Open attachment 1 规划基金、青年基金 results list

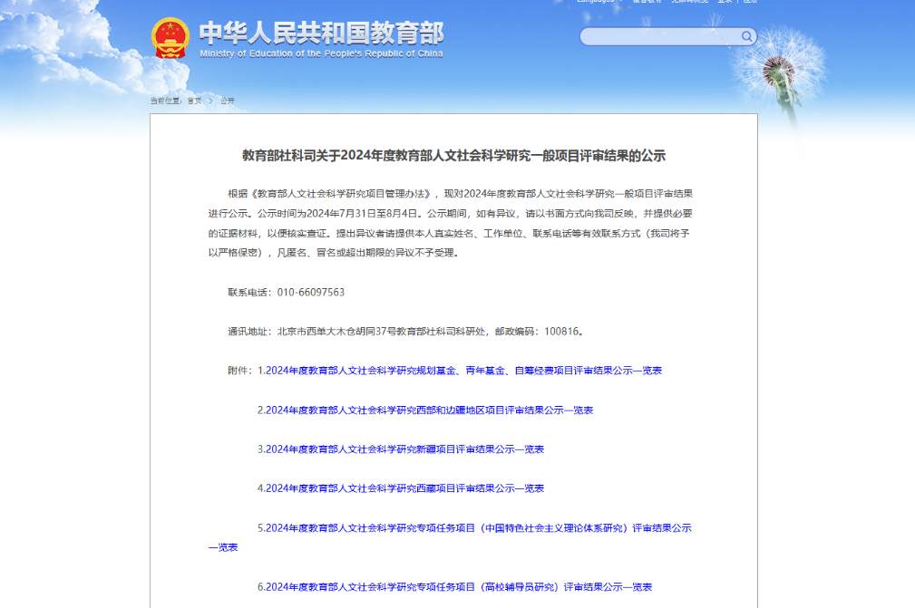point(460,371)
